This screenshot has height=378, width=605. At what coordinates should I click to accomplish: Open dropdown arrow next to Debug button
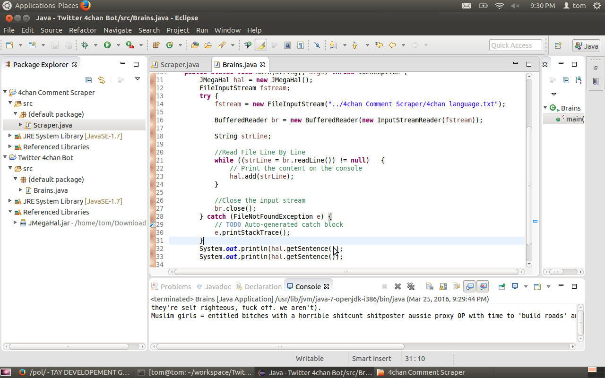coord(95,45)
